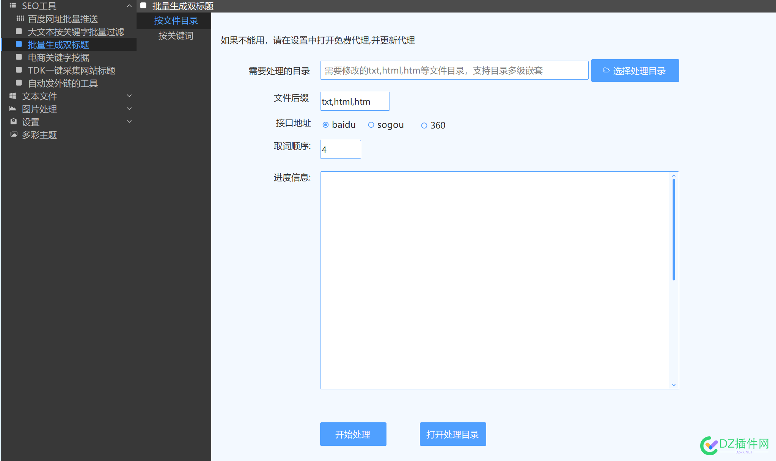The width and height of the screenshot is (776, 461).
Task: Click the 文件后缀 input with txt,html,htm
Action: click(x=355, y=101)
